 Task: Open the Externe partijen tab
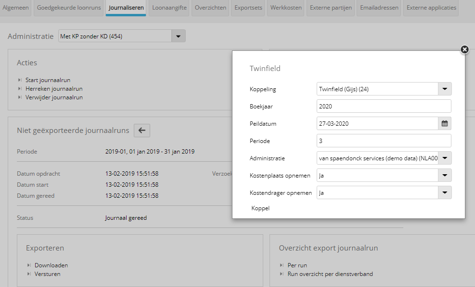[331, 8]
